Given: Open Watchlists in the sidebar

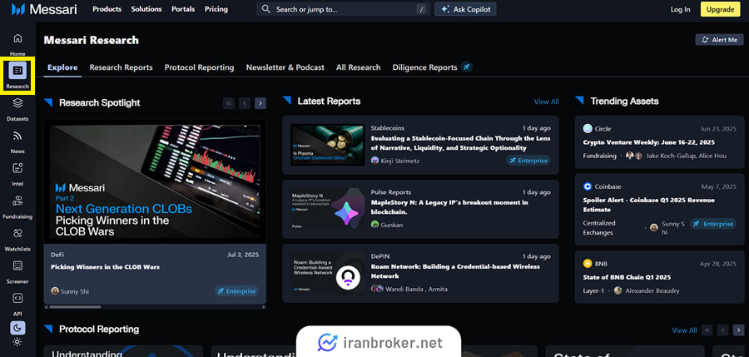Looking at the screenshot, I should coord(17,239).
